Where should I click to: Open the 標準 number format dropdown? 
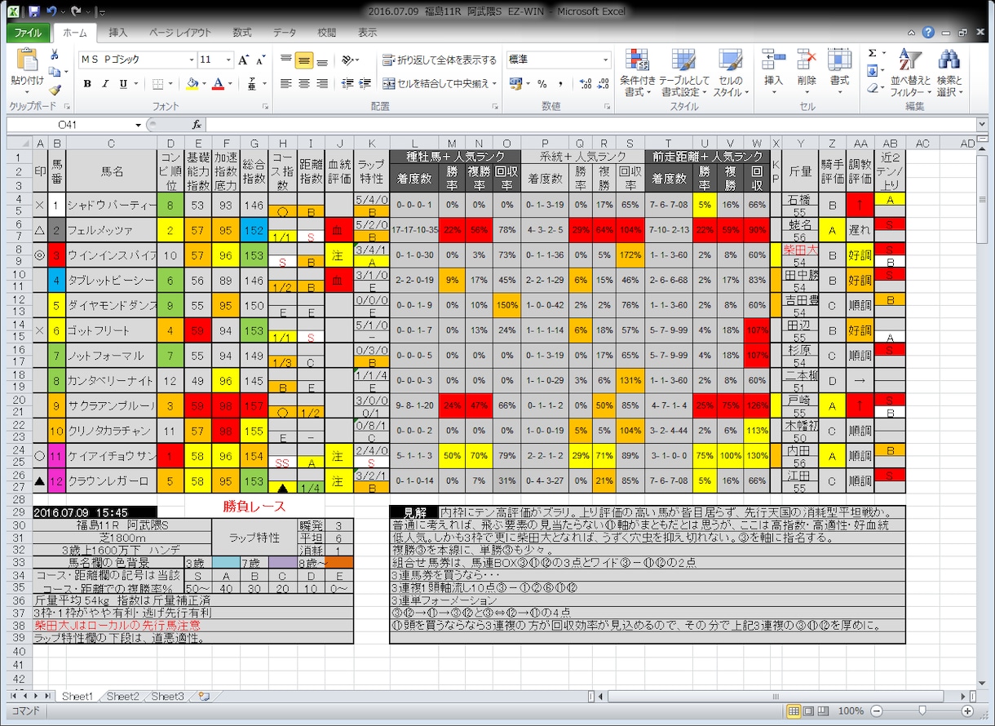606,60
